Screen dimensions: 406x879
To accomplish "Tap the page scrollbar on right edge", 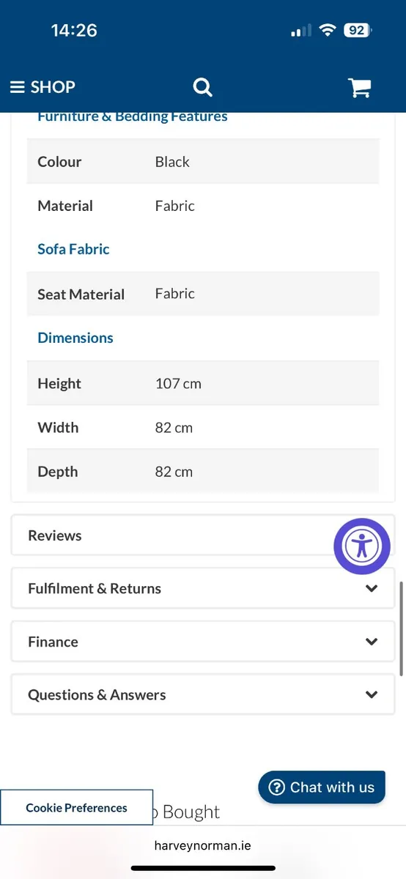I will pyautogui.click(x=401, y=628).
